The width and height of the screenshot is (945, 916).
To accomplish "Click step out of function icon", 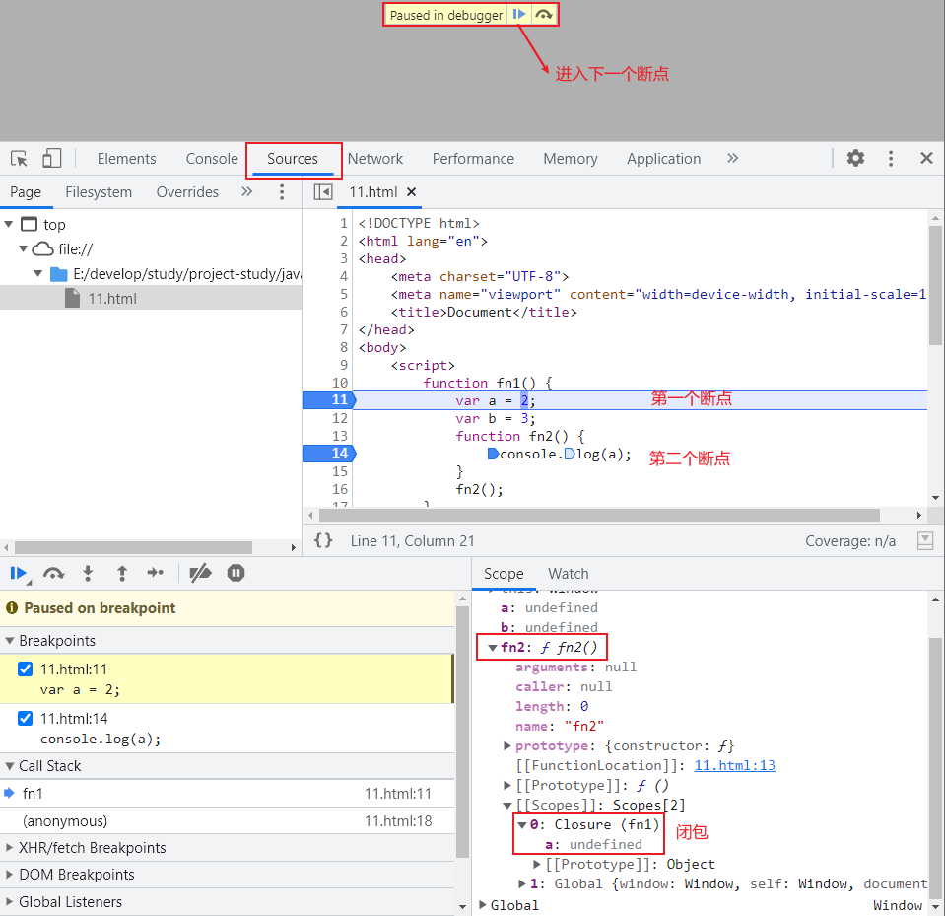I will coord(122,573).
